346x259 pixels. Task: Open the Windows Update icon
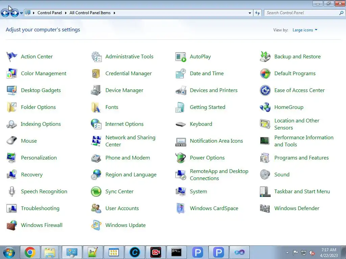[96, 225]
